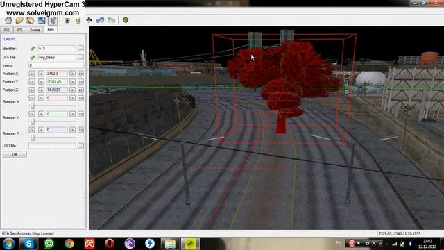Click the black circle target toolbar icon
This screenshot has width=444, height=250.
[x=67, y=20]
